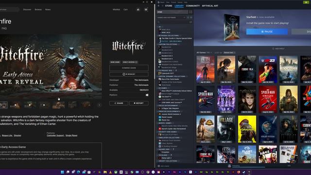
Task: Click the Add Game plus icon in Steam
Action: pyautogui.click(x=159, y=166)
